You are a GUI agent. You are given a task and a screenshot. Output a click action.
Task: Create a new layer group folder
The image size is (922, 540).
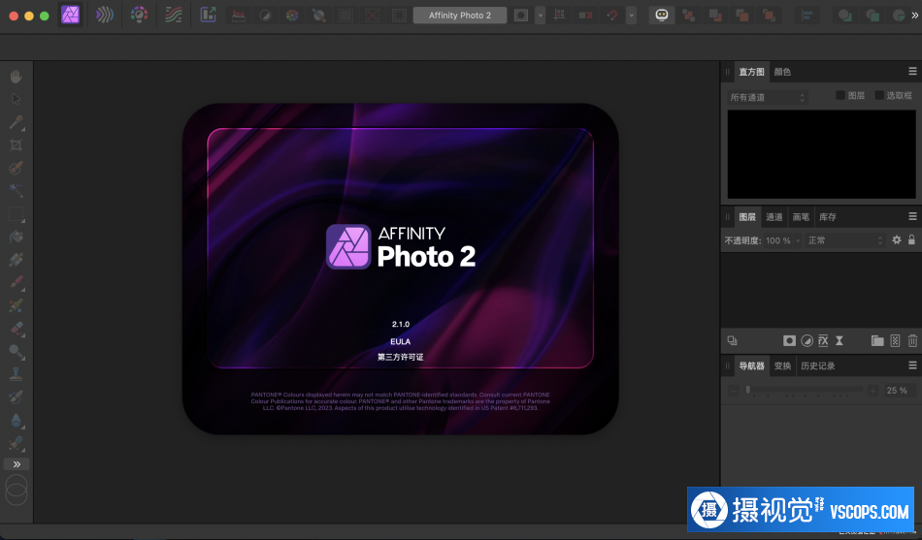pos(877,340)
